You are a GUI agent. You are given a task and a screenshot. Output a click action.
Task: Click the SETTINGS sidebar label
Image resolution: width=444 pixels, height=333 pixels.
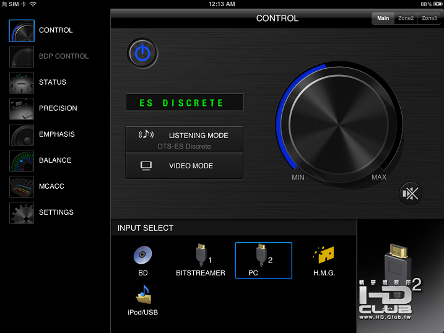(x=56, y=212)
